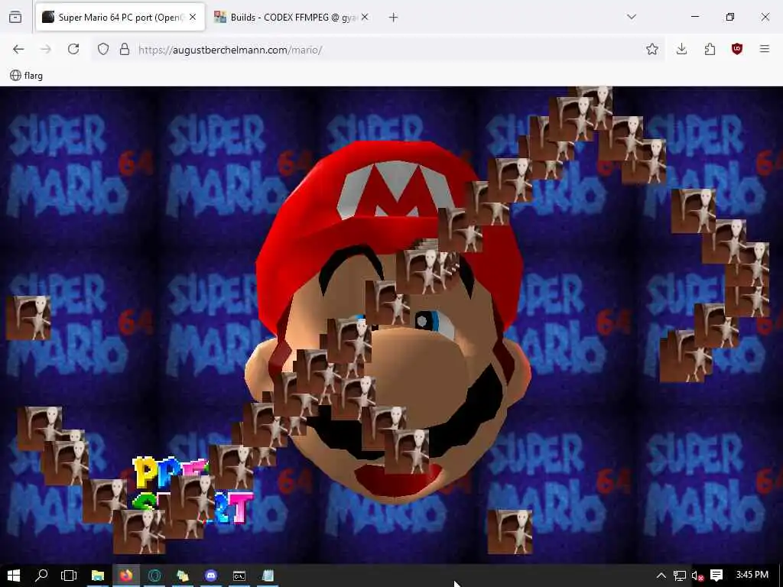Expand the list all tabs chevron
Screen dimensions: 783x587
(x=631, y=17)
